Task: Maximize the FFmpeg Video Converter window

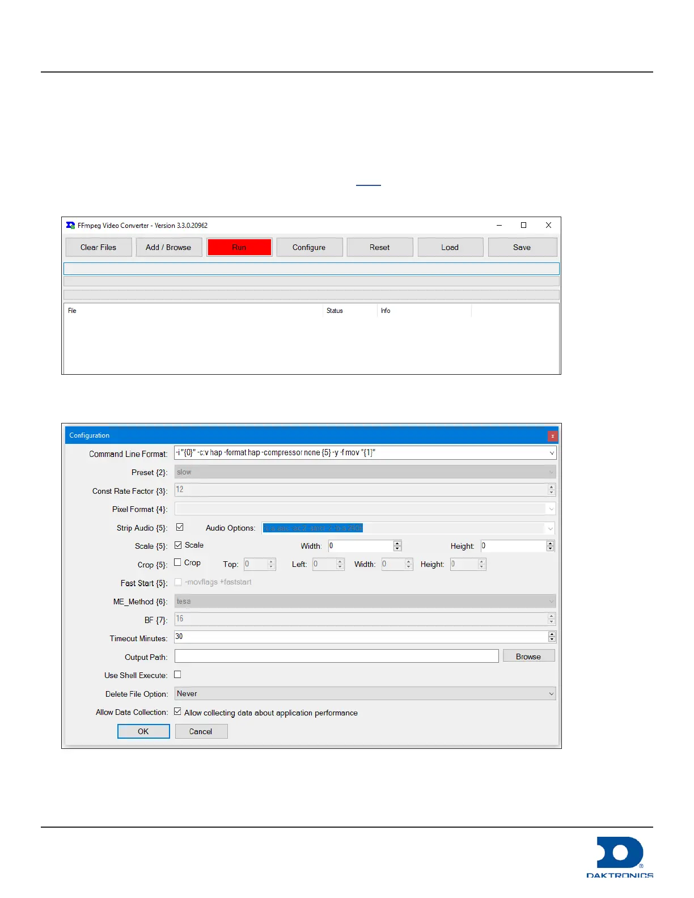Action: pyautogui.click(x=523, y=225)
